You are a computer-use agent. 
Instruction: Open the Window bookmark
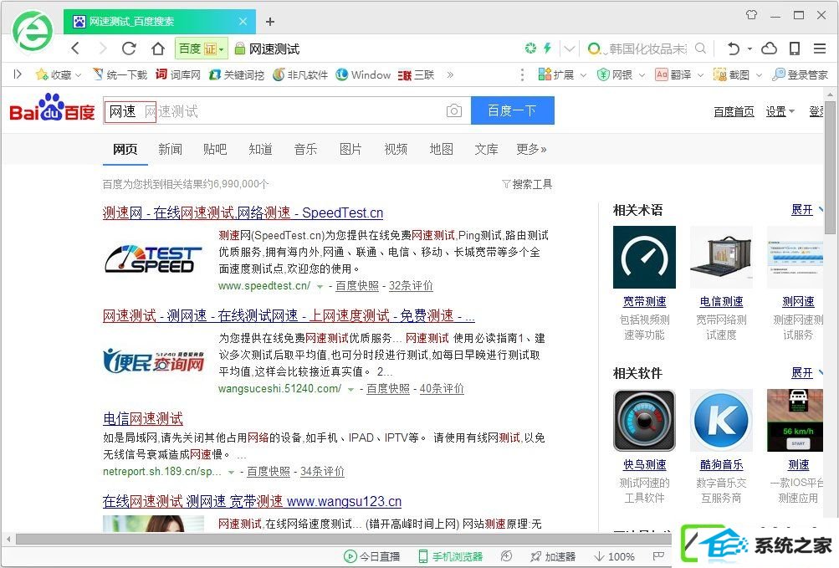click(363, 75)
